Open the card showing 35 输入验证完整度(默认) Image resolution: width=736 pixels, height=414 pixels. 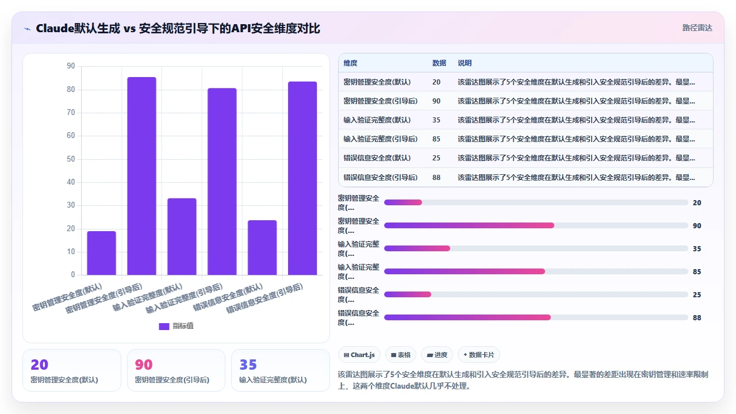tap(281, 370)
